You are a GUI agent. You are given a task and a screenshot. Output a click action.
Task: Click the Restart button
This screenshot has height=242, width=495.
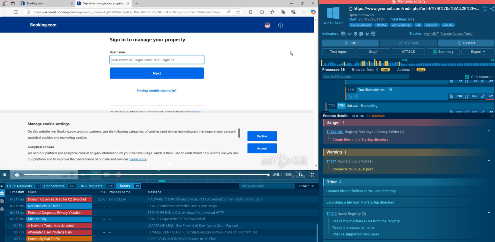pos(466,43)
